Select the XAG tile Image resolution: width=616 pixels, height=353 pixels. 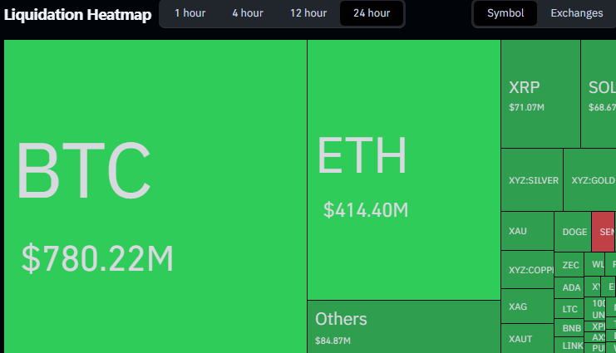(527, 306)
